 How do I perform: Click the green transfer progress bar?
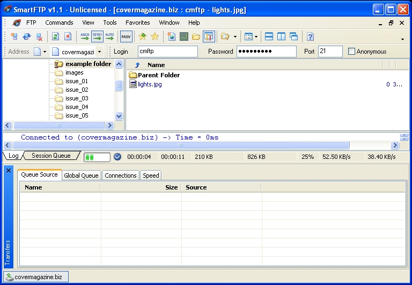[x=97, y=157]
